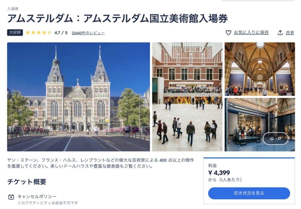
Task: Open the +27 more photos button
Action: [275, 138]
